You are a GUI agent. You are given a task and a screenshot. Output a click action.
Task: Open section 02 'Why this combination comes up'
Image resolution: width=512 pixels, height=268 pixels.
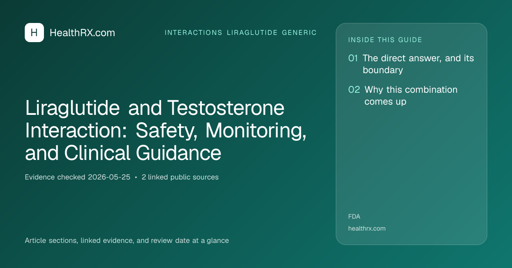click(x=403, y=96)
